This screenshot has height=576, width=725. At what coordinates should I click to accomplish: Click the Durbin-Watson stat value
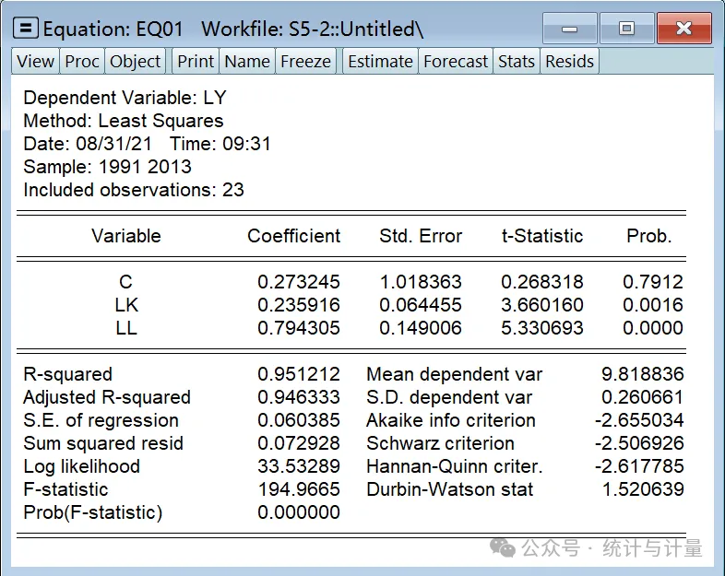643,489
